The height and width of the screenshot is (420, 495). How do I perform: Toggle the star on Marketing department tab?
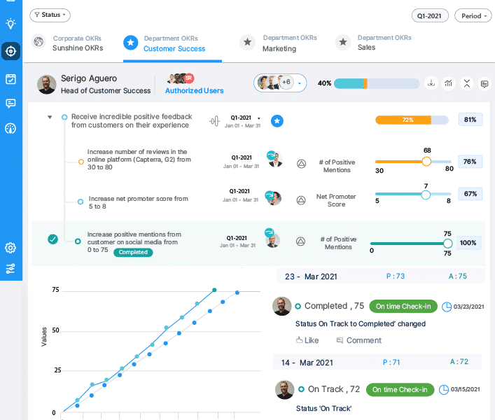coord(246,43)
